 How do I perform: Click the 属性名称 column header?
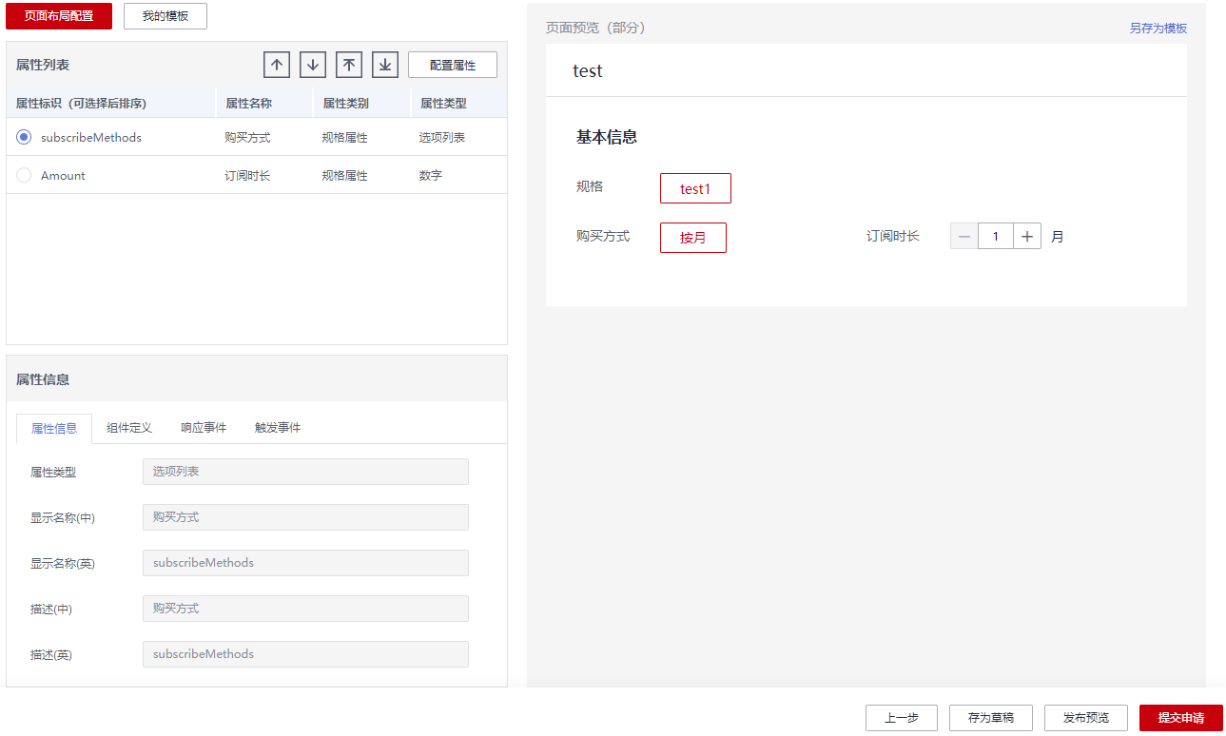265,103
